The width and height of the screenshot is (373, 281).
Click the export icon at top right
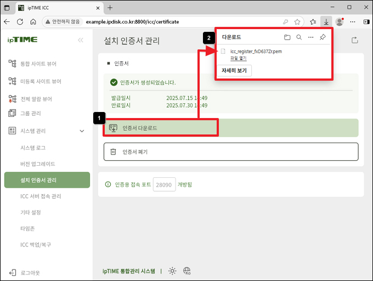pyautogui.click(x=354, y=40)
